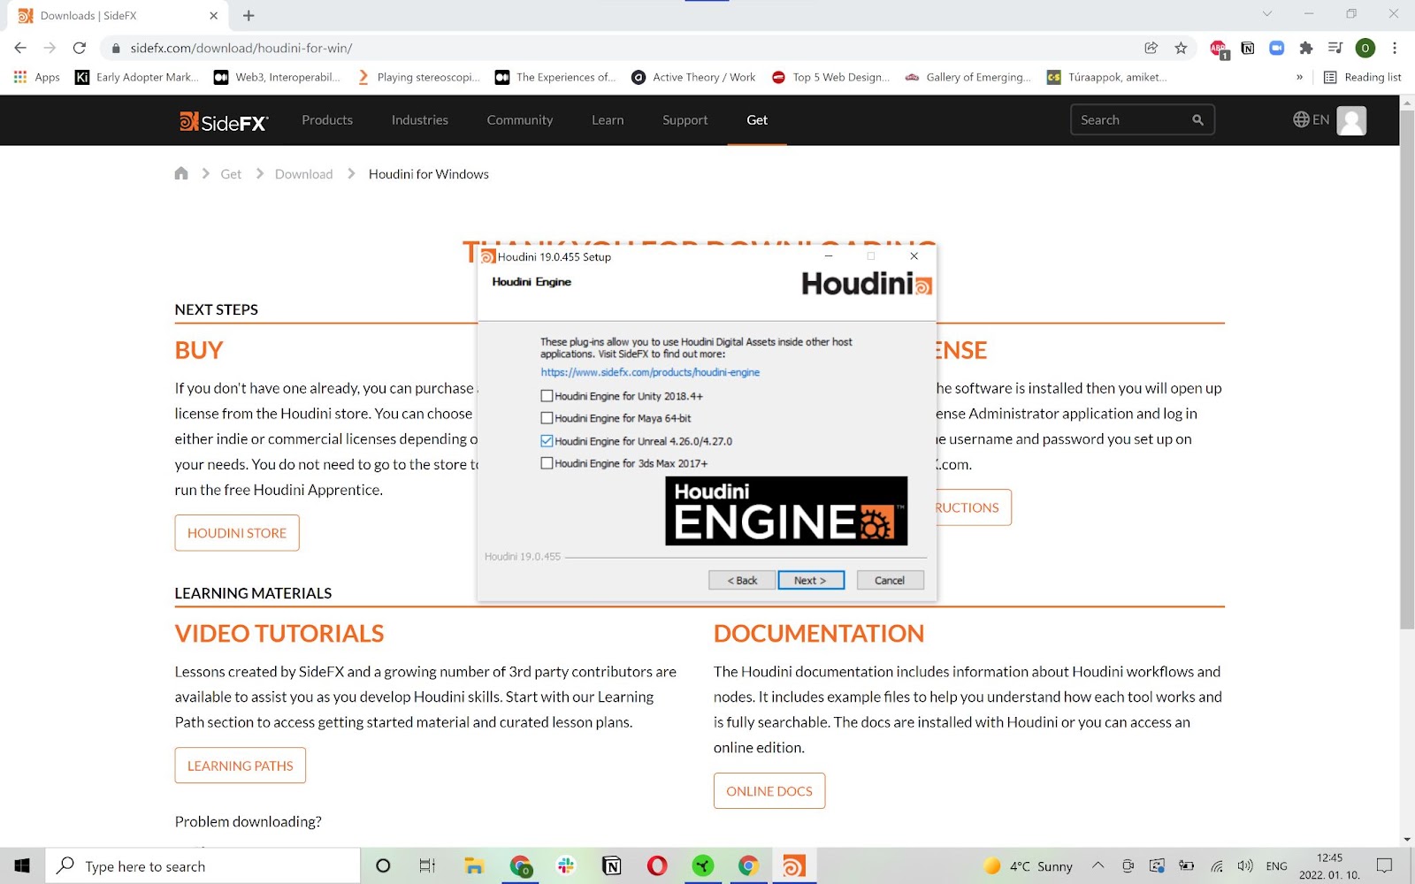Uncheck Houdini Engine for Unreal 4.26.0/4.27.0
This screenshot has width=1415, height=884.
(547, 441)
